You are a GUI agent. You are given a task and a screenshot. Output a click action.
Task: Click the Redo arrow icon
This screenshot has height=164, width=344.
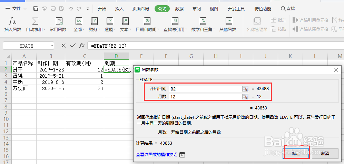point(79,9)
